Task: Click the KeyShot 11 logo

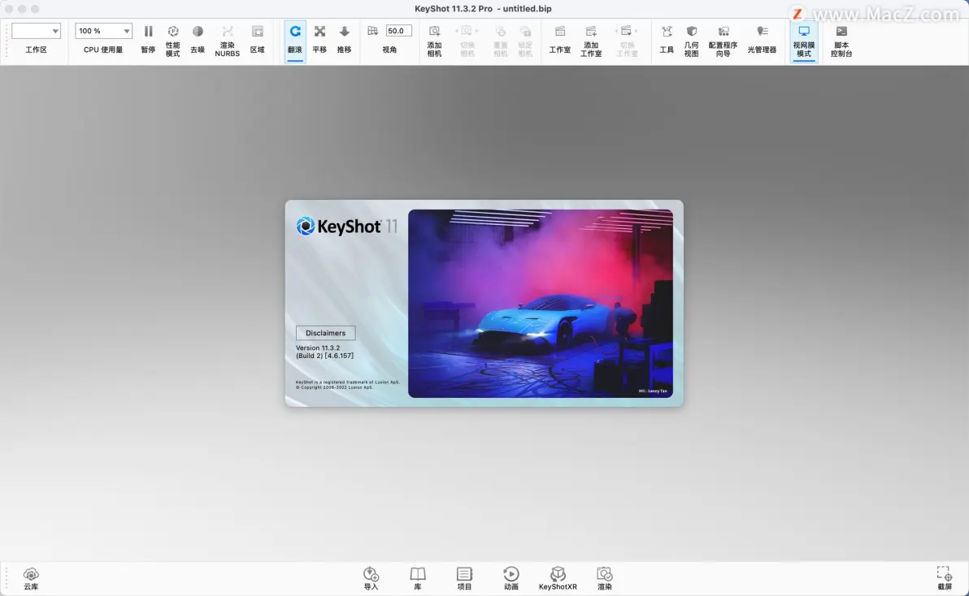Action: click(x=346, y=227)
